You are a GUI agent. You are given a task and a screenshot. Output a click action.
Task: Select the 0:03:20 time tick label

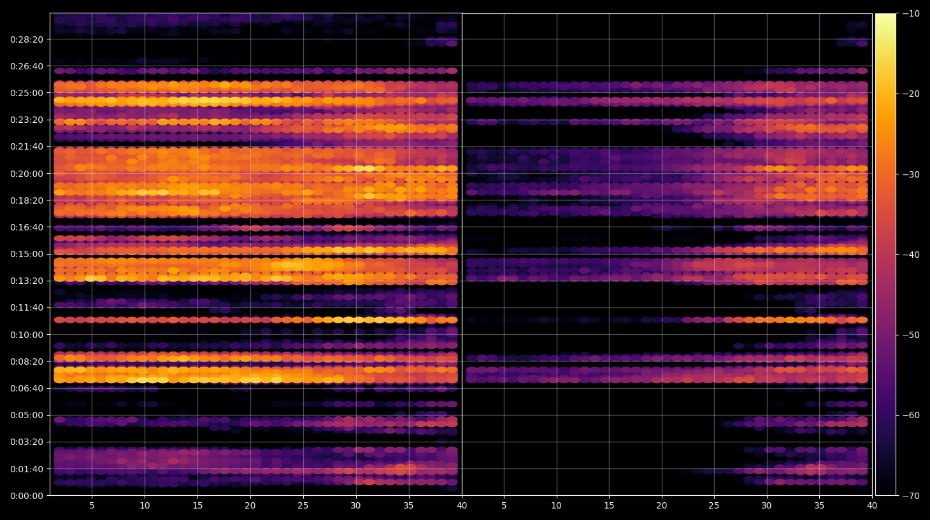tap(27, 442)
